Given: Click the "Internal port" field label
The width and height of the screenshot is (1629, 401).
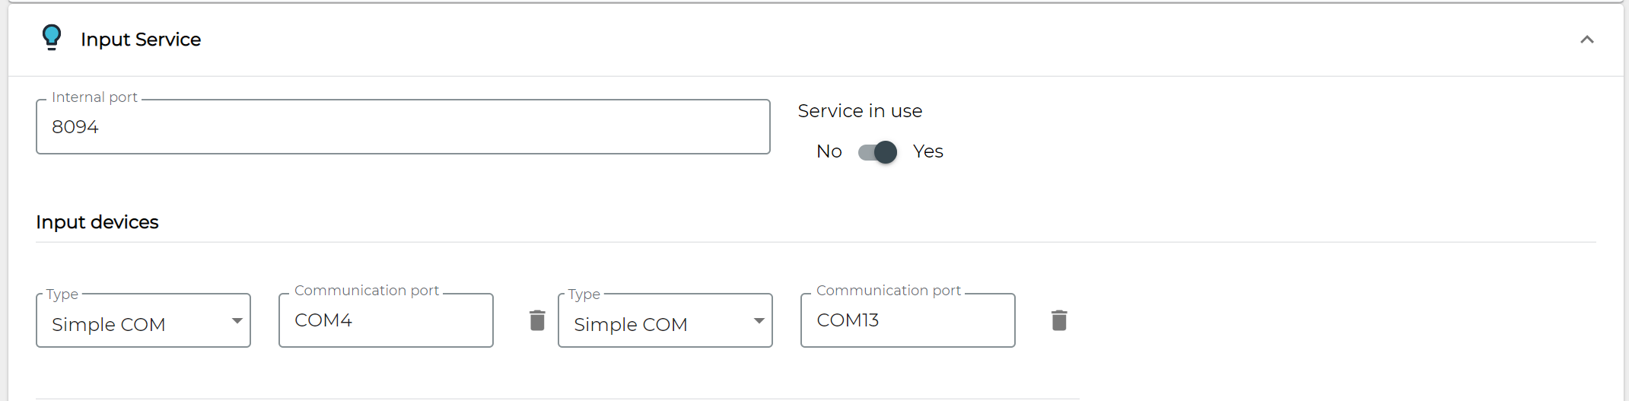Looking at the screenshot, I should 94,97.
